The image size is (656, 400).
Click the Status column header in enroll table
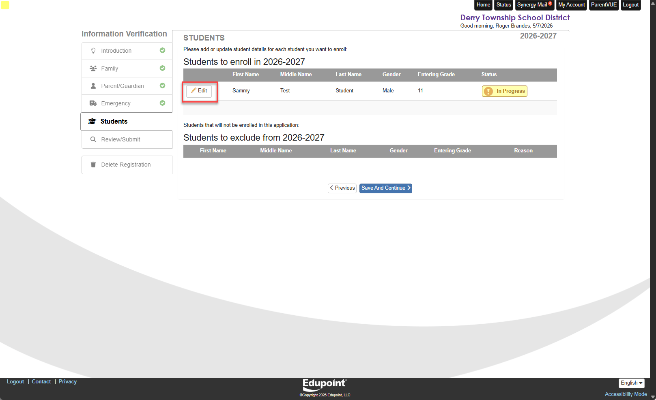[489, 75]
